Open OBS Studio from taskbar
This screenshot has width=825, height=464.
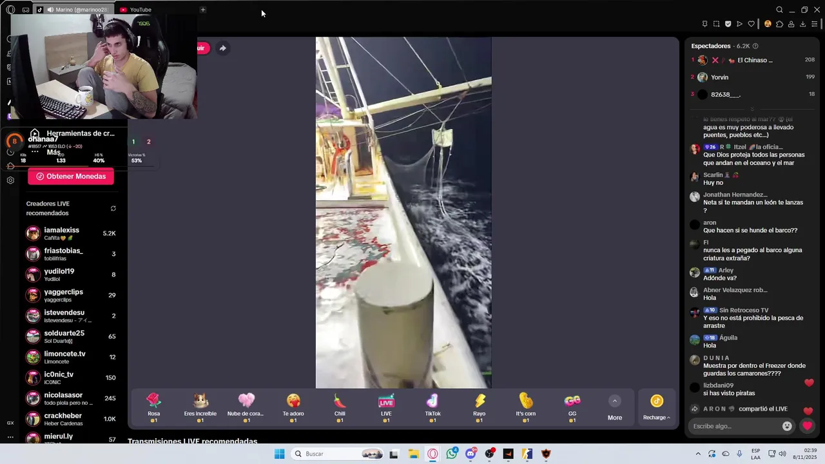[x=490, y=454]
